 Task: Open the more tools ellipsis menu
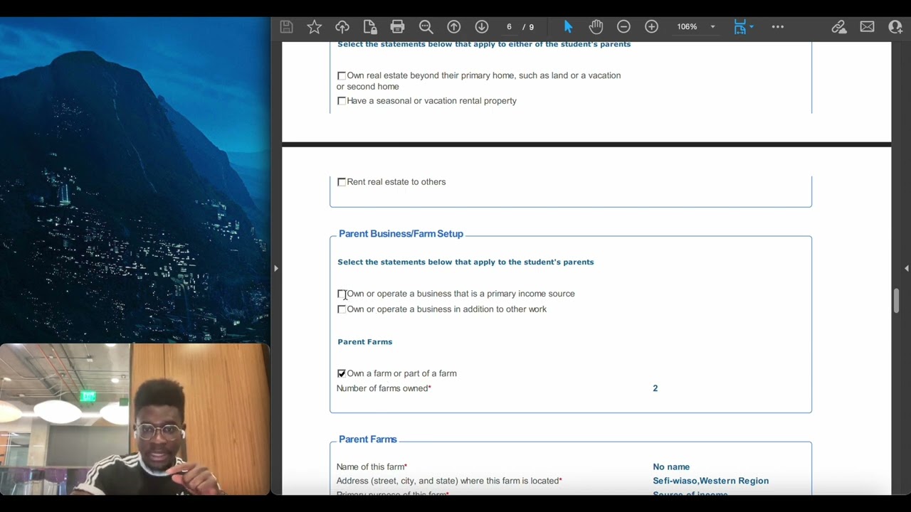click(778, 27)
